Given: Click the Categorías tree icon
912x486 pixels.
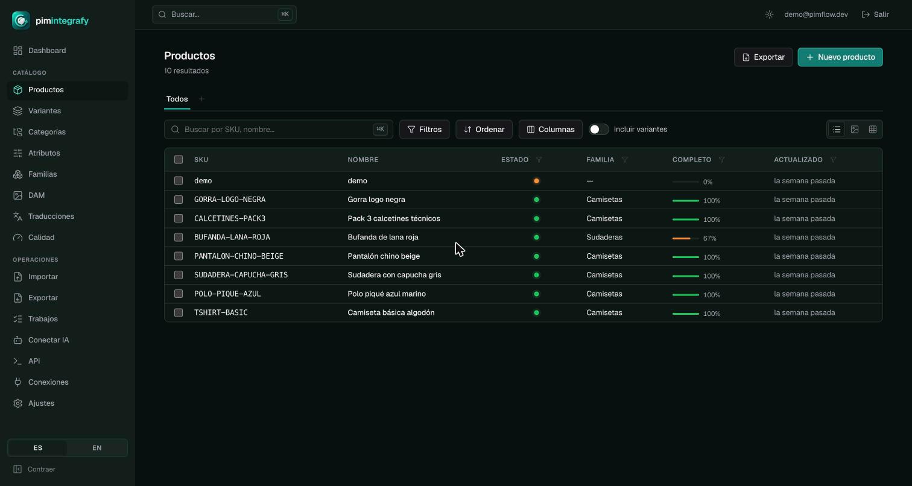Looking at the screenshot, I should click(17, 132).
